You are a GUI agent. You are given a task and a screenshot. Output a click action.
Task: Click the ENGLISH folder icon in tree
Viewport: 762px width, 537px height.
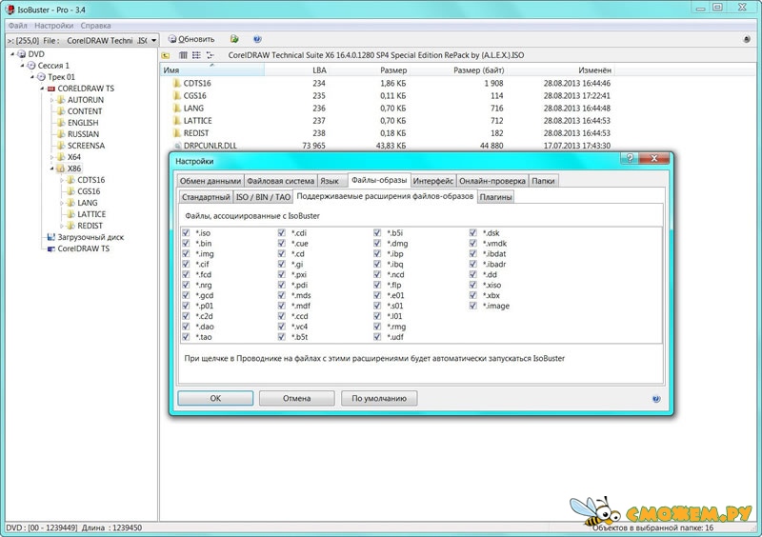tap(61, 123)
